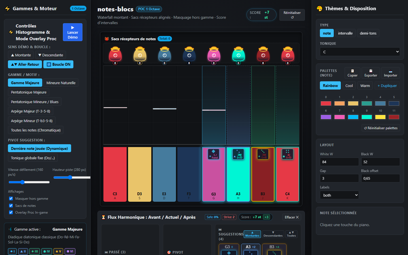Click the 2M (+2) overlay badge on A3
The image size is (408, 255).
238,154
